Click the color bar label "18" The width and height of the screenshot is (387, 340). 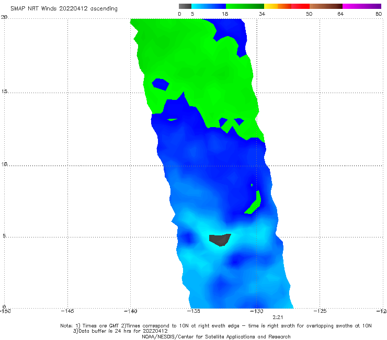tap(225, 14)
